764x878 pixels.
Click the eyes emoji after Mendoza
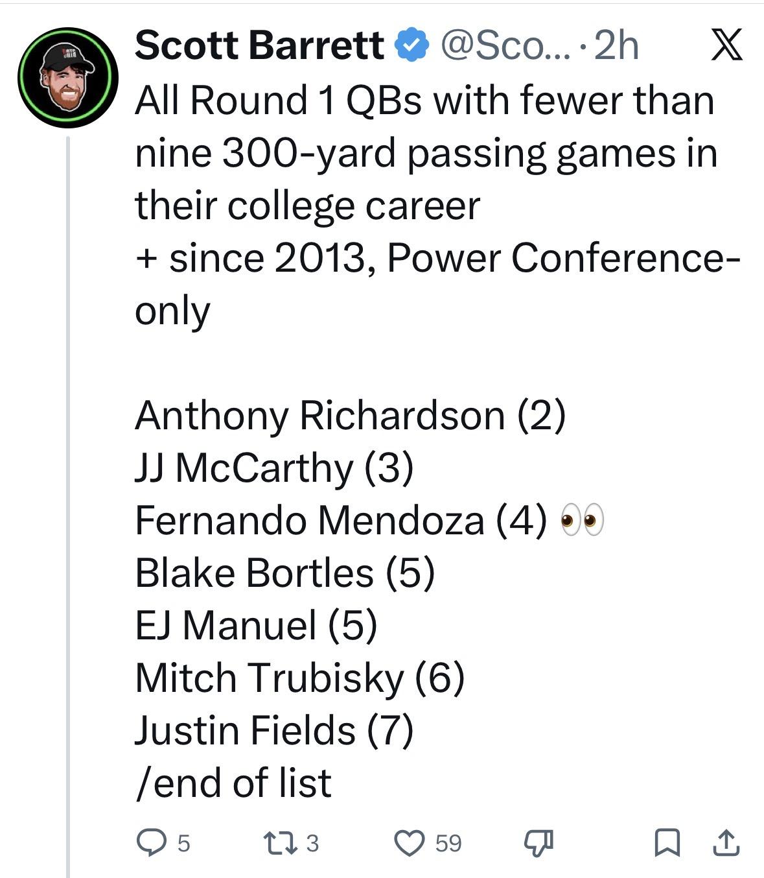[x=581, y=520]
